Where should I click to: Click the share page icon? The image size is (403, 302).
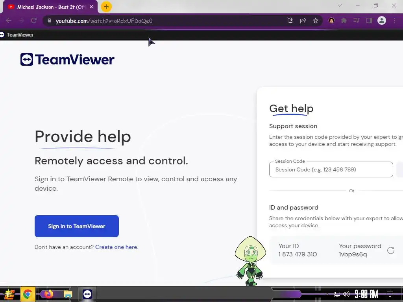303,20
